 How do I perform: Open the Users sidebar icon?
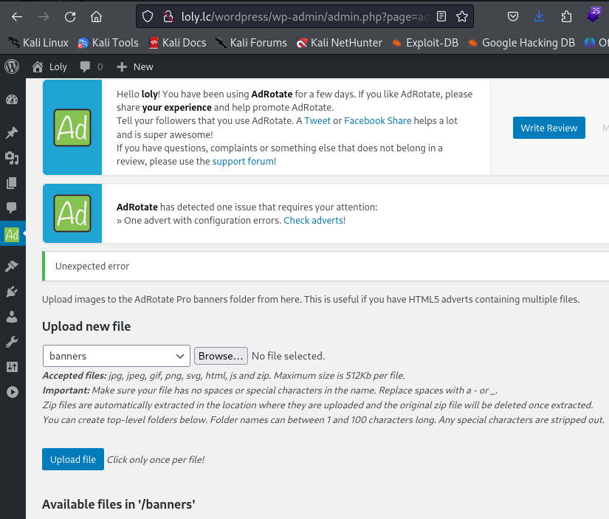(x=12, y=317)
